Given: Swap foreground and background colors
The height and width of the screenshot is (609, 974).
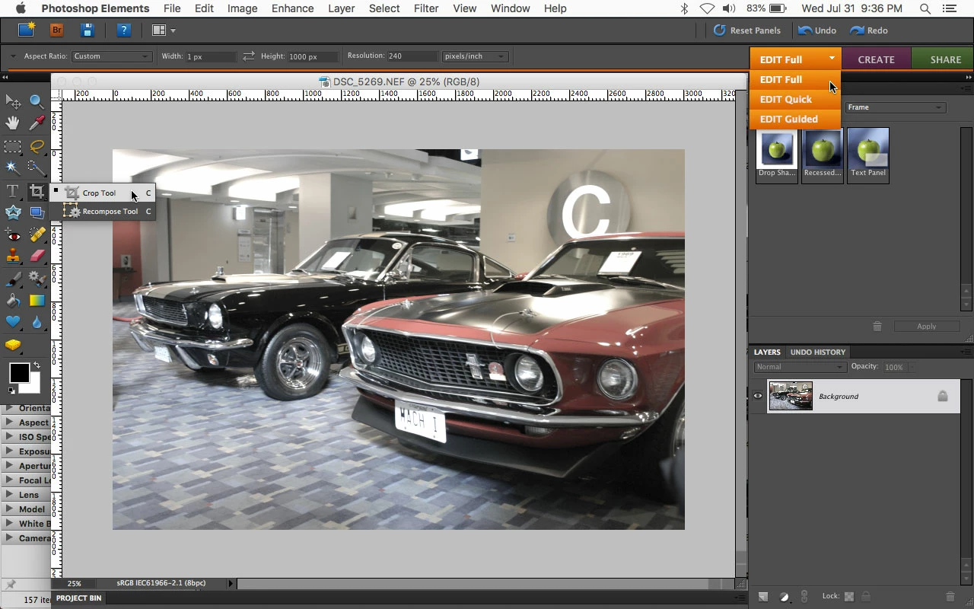Looking at the screenshot, I should (x=37, y=366).
